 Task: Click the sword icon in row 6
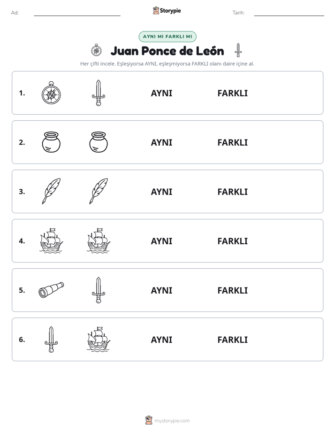(x=51, y=339)
